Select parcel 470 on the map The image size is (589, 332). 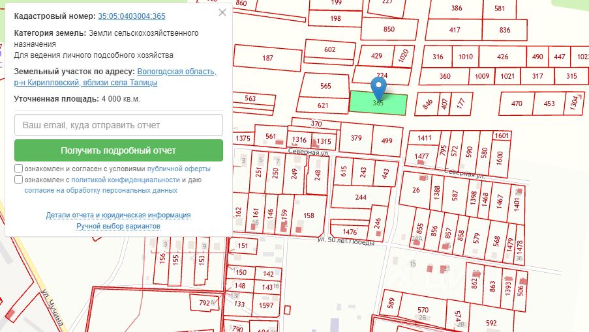[x=517, y=103]
